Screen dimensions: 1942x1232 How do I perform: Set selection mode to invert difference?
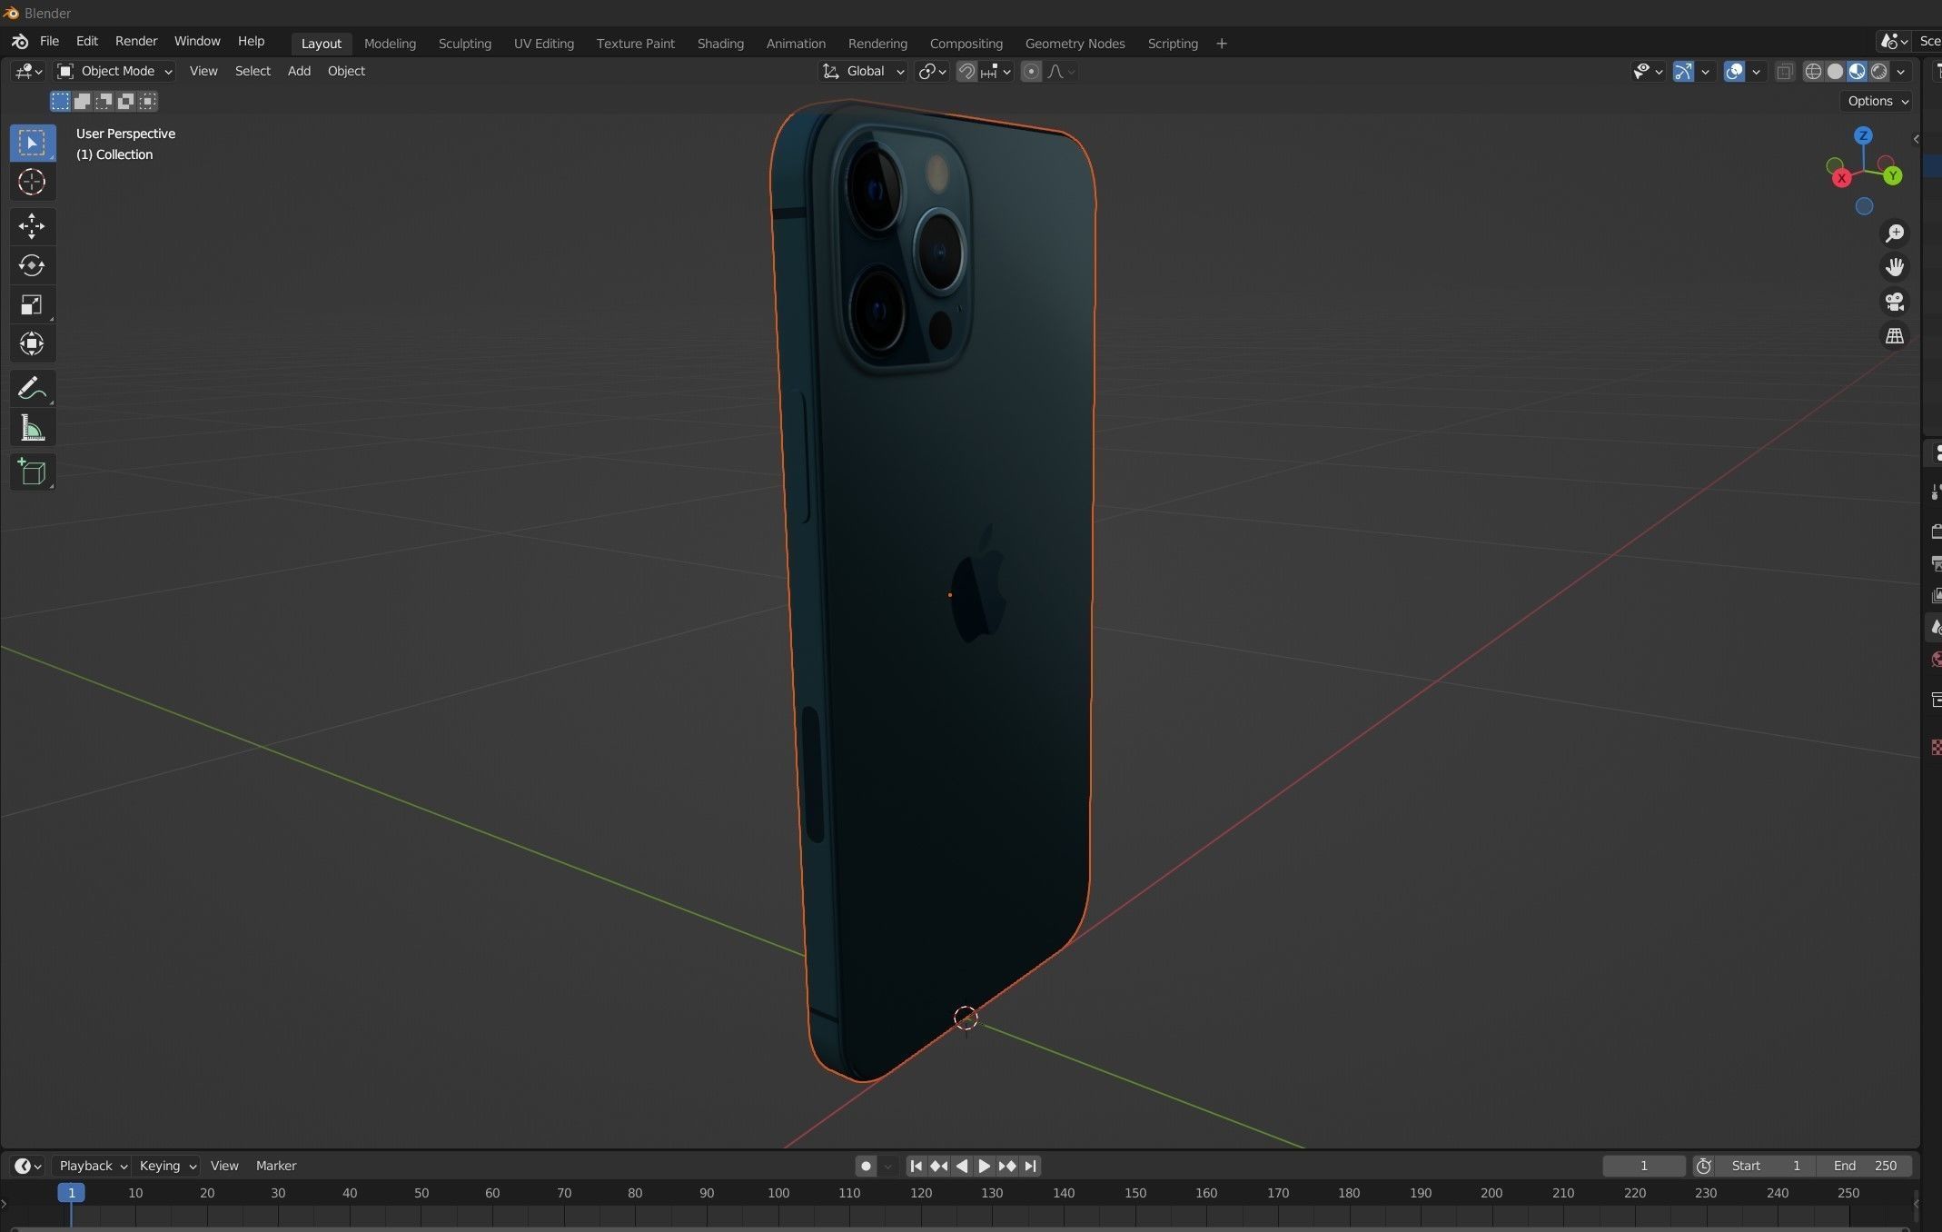pos(125,101)
